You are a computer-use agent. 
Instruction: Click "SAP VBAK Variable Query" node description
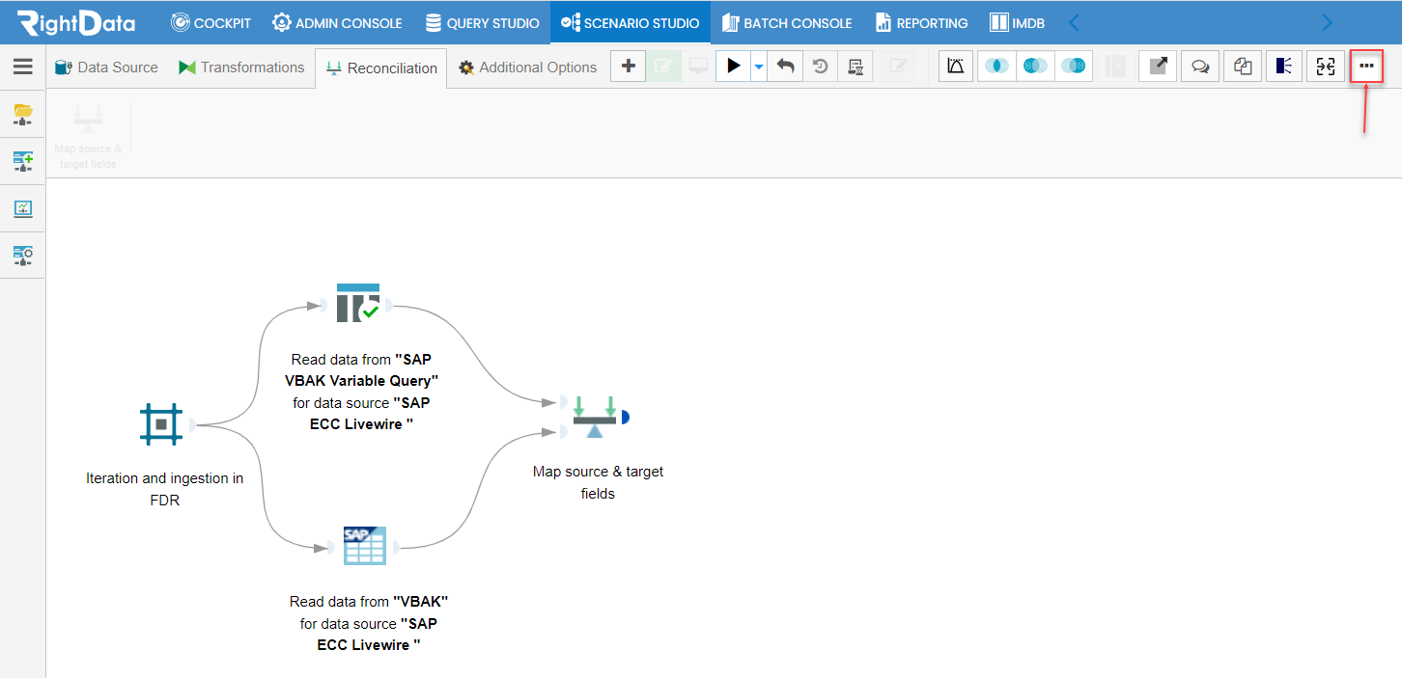pyautogui.click(x=361, y=392)
